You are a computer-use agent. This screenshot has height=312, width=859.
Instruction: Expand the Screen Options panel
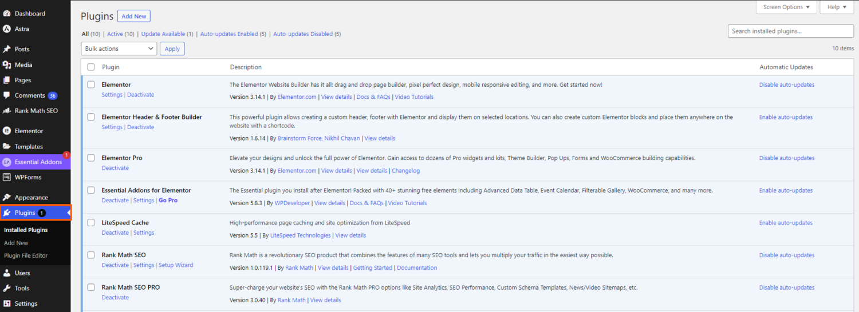pos(786,7)
